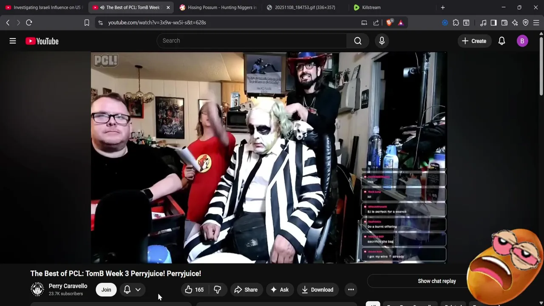Viewport: 544px width, 306px height.
Task: Bookmark this page in address bar
Action: tap(87, 23)
